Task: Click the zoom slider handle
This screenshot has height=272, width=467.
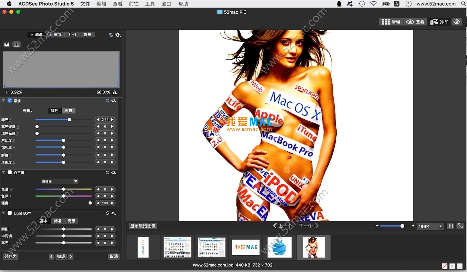Action: click(x=402, y=226)
